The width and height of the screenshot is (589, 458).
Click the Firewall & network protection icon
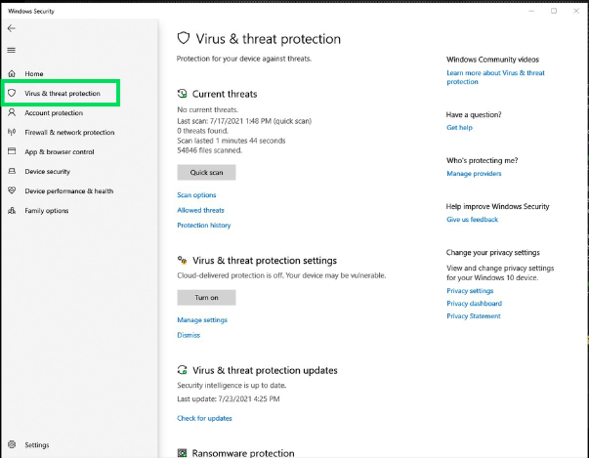[x=12, y=133]
